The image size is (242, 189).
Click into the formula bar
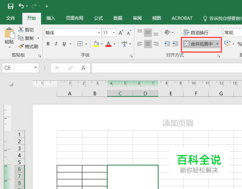167,68
